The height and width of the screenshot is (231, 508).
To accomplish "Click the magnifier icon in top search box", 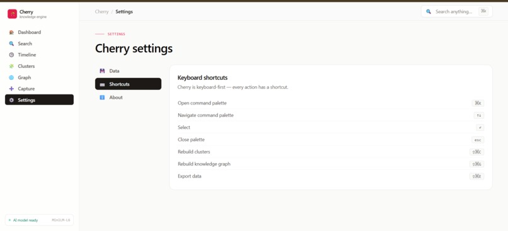I will point(429,12).
